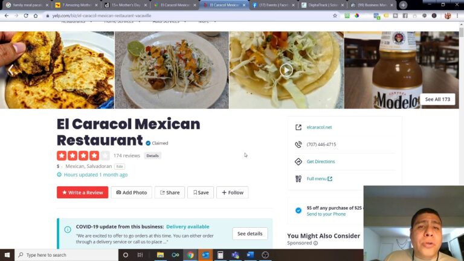This screenshot has width=464, height=261.
Task: Open the Full menu link
Action: pos(319,179)
